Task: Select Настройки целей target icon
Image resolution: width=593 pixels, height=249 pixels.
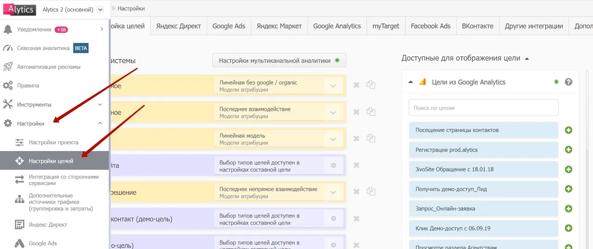Action: pos(19,161)
